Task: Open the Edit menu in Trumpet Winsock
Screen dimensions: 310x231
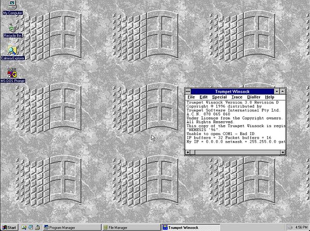Action: click(204, 97)
